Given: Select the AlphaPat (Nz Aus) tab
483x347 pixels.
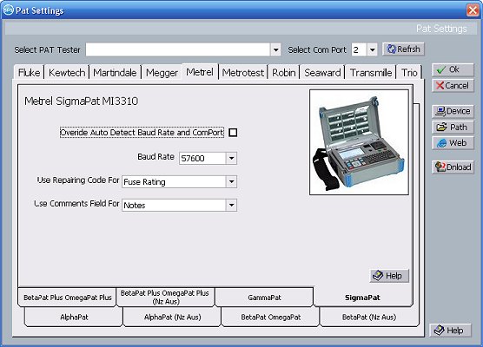Looking at the screenshot, I should 172,317.
